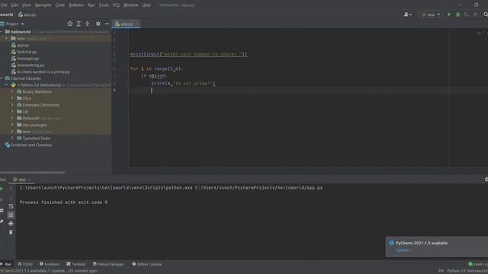
Task: Collapse External Libraries node
Action: coord(2,78)
